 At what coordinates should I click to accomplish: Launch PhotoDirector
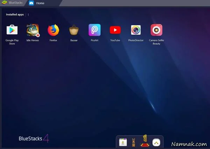coord(136,30)
